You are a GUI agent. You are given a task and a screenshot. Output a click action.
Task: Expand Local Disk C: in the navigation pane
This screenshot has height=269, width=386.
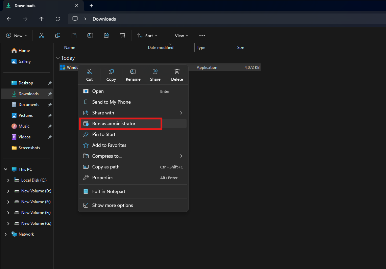(8, 180)
